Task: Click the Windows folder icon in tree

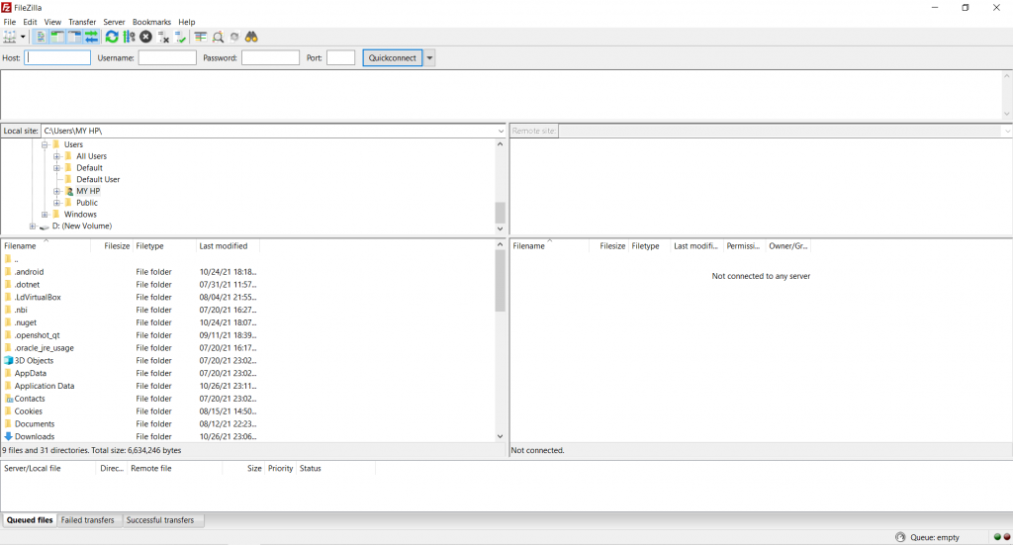Action: [x=56, y=215]
